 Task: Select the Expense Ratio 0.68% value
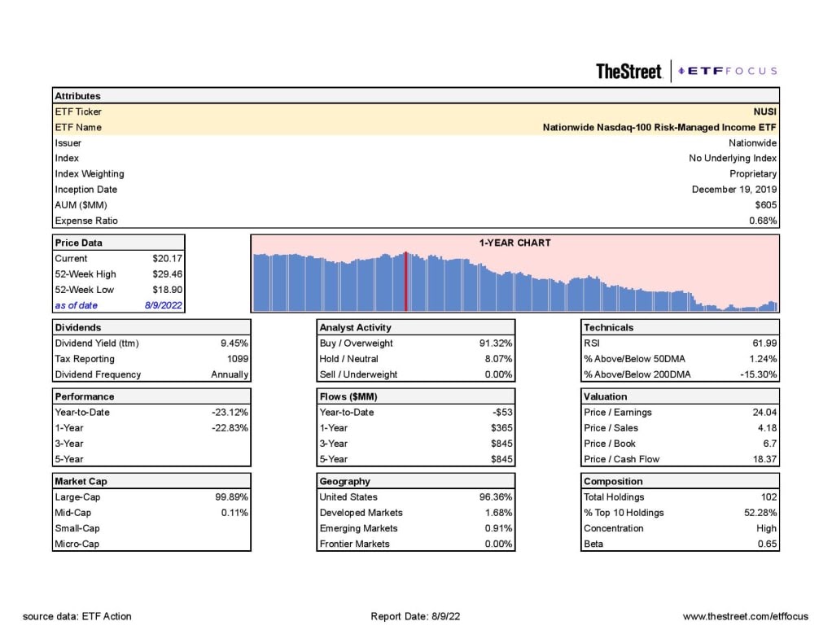click(763, 221)
